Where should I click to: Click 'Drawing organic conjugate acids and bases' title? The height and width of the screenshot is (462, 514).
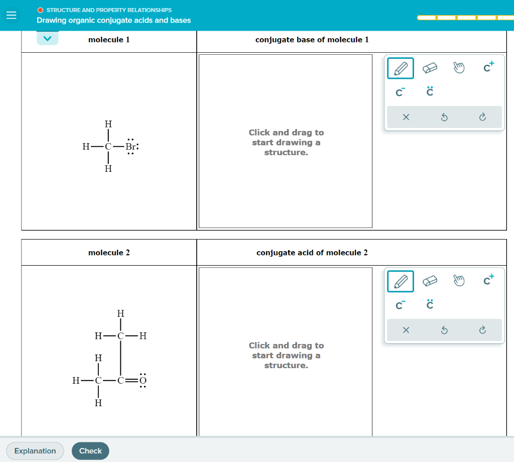(x=114, y=20)
